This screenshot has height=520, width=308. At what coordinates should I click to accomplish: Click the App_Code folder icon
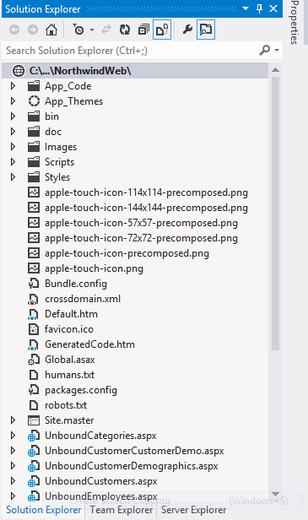tap(34, 86)
